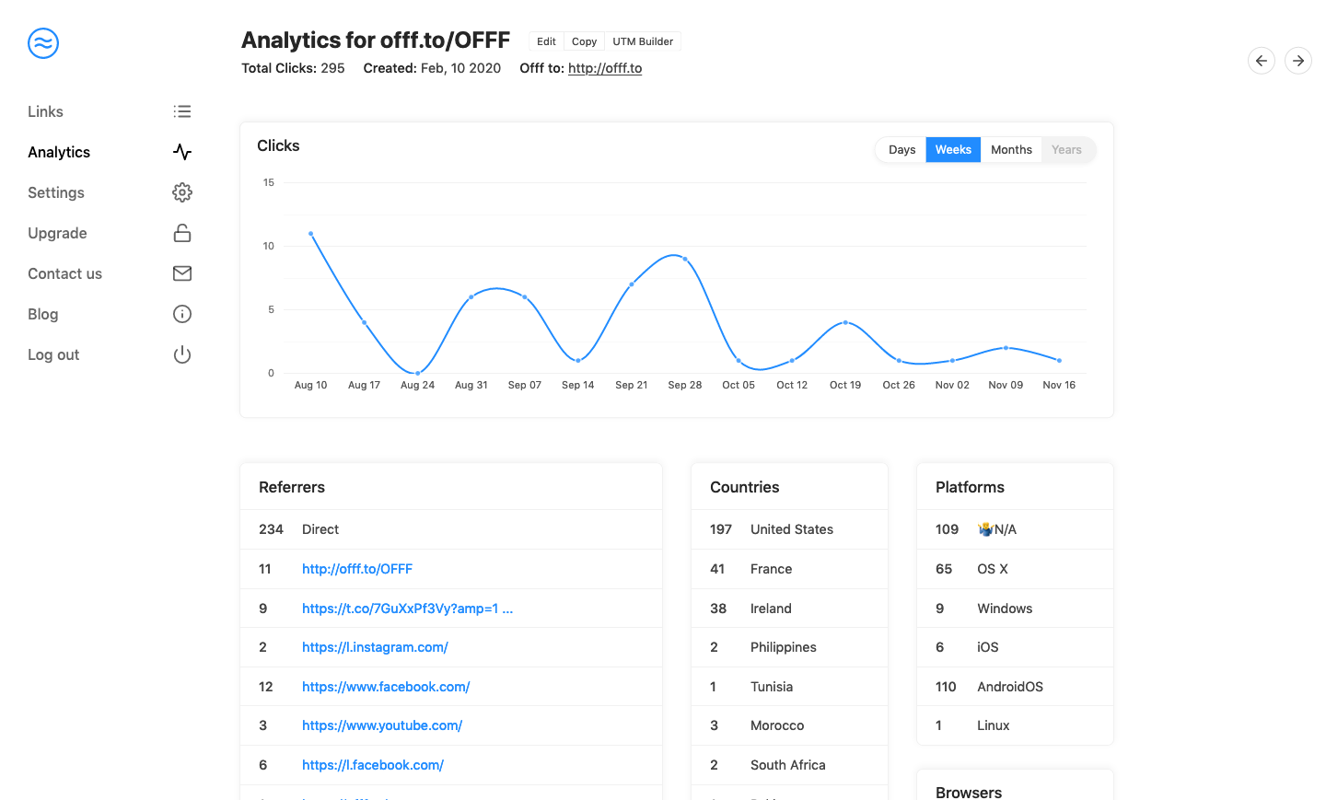Viewport: 1326px width, 800px height.
Task: Log out using the power icon
Action: point(181,354)
